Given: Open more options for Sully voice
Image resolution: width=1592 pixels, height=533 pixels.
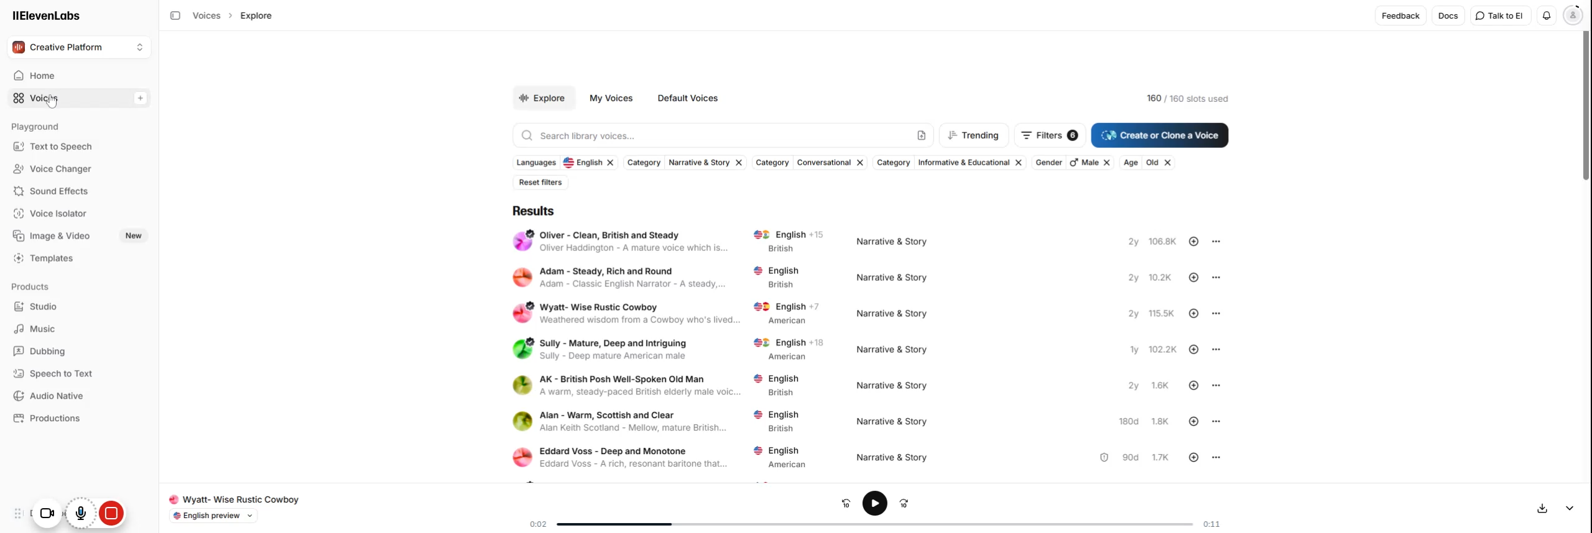Looking at the screenshot, I should click(1216, 350).
